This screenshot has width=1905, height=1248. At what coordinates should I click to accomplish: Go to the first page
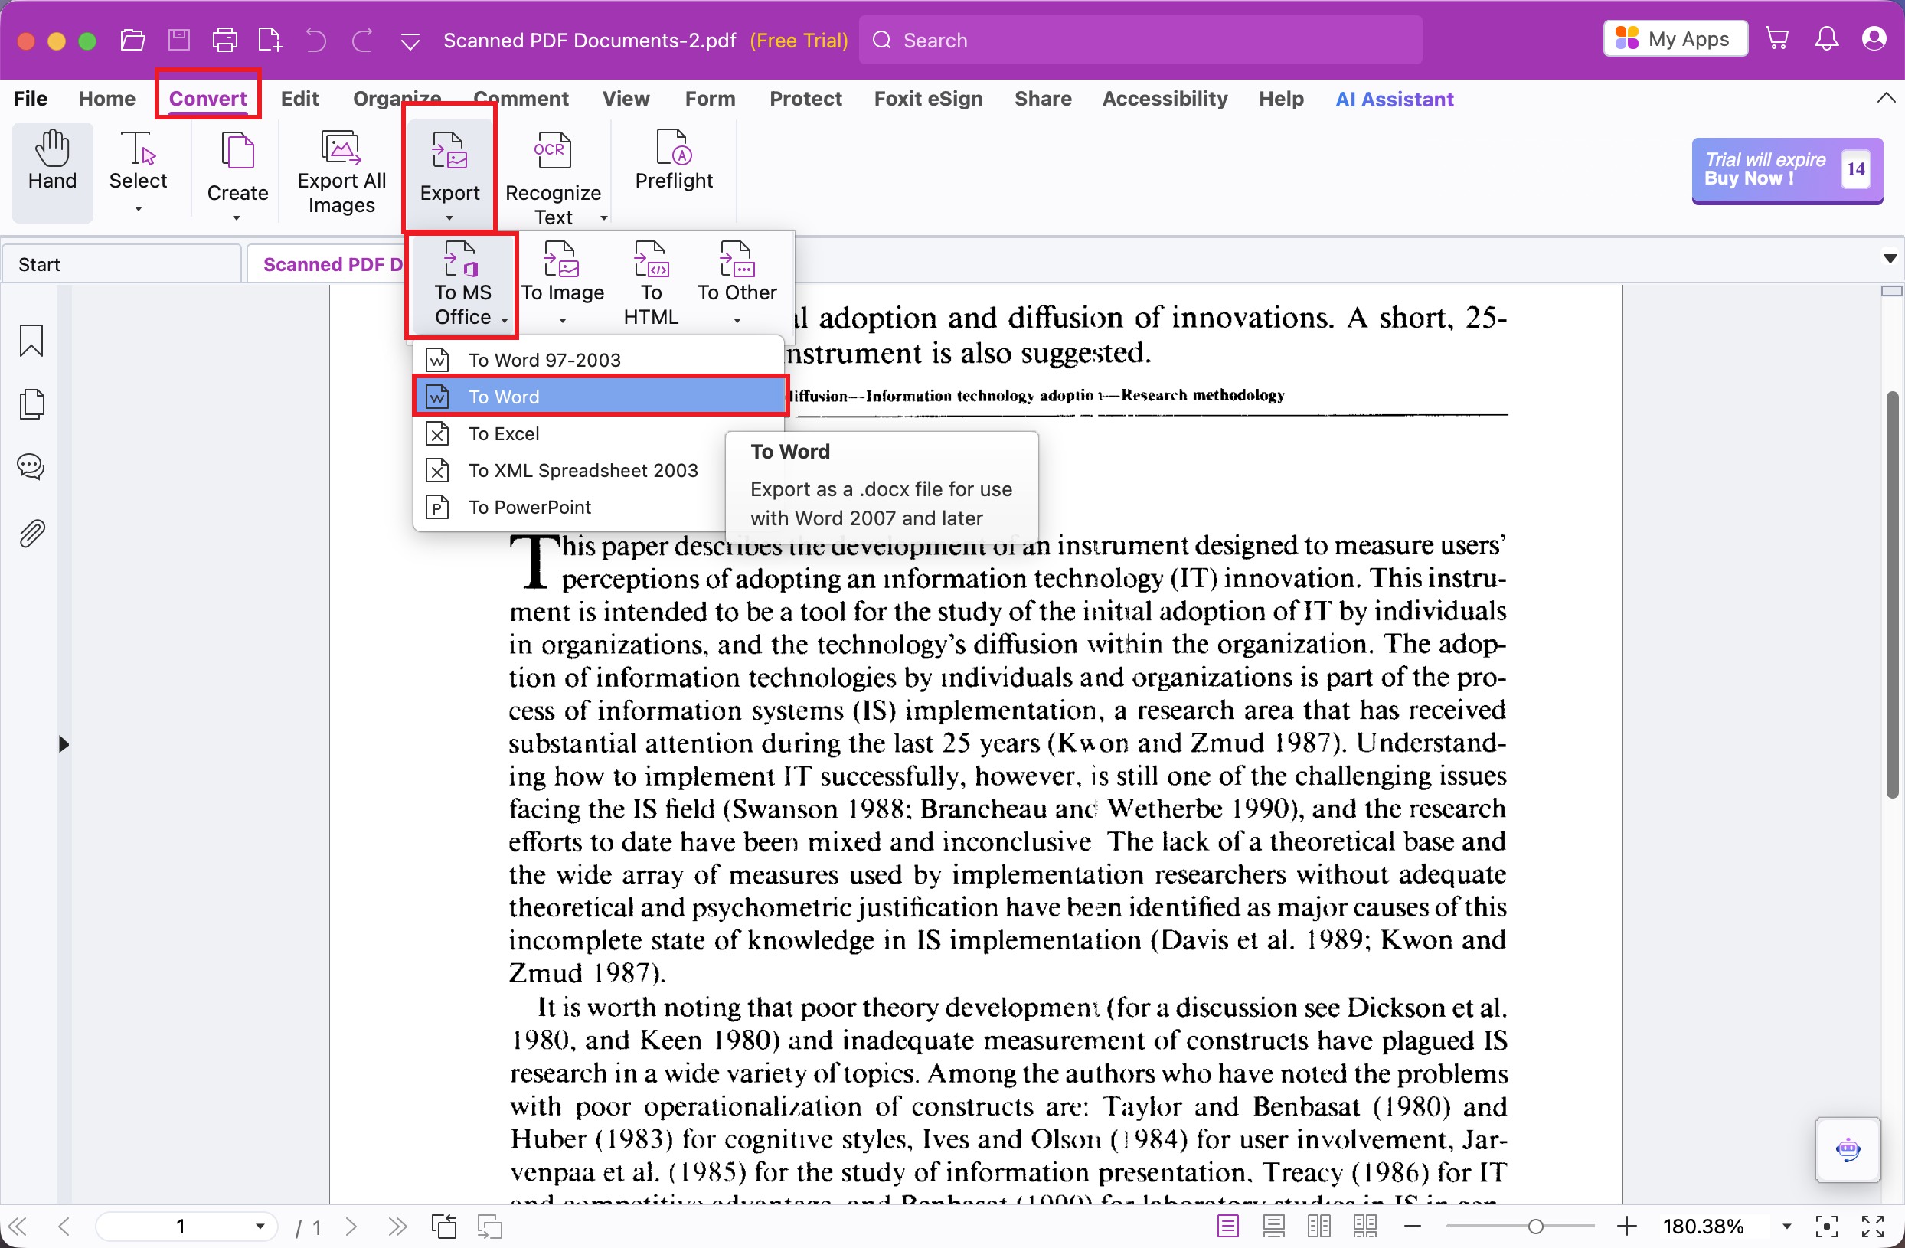point(17,1226)
